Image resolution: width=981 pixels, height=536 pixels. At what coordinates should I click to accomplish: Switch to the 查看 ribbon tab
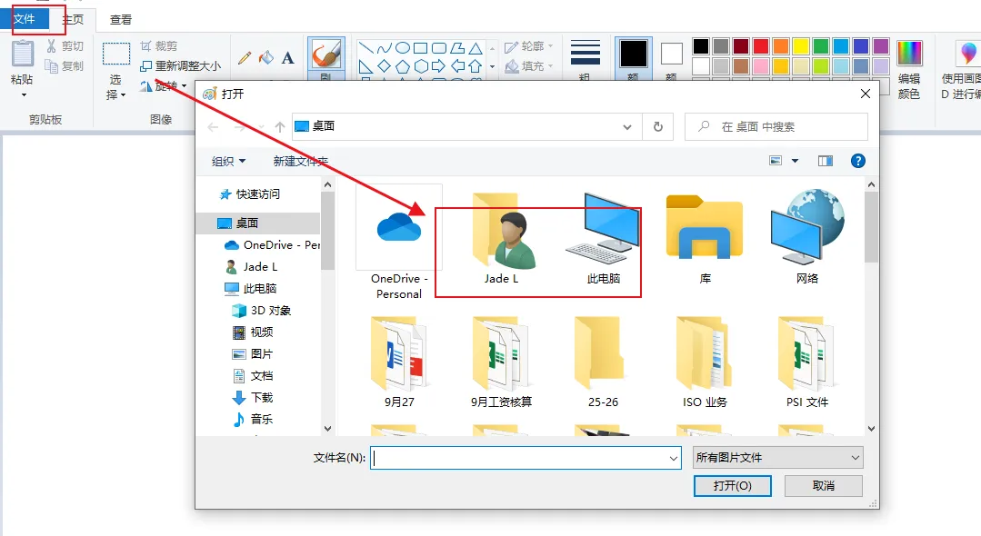point(120,19)
